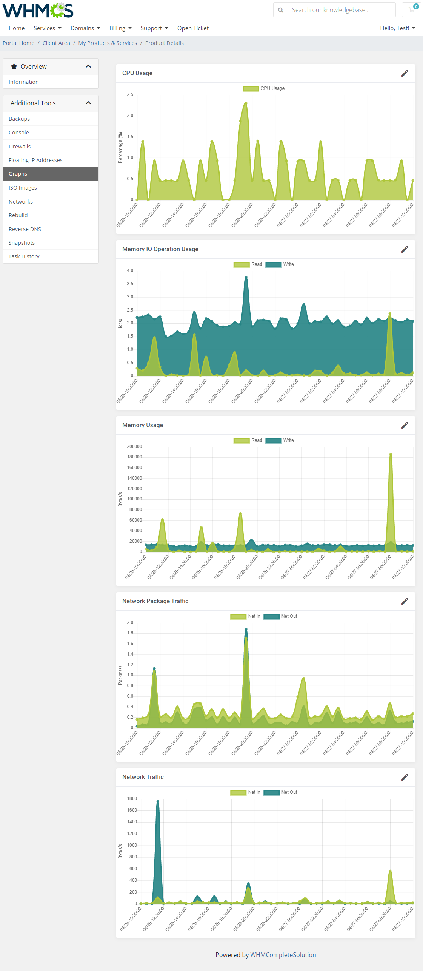Edit the Network Traffic graph pencil icon
The height and width of the screenshot is (971, 423).
[405, 777]
